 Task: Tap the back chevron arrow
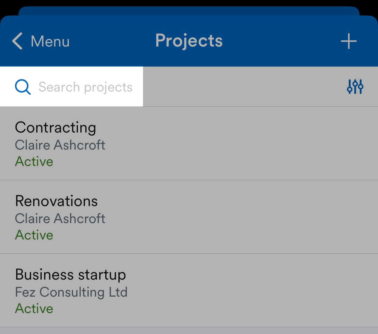pos(17,41)
